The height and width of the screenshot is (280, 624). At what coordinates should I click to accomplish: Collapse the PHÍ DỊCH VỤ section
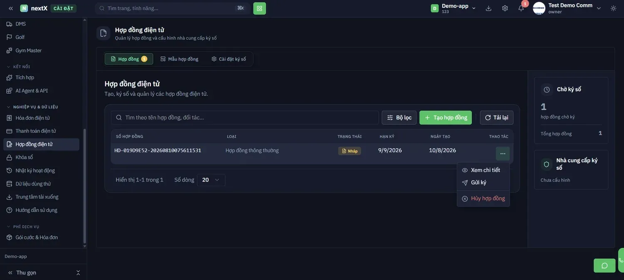(x=23, y=227)
